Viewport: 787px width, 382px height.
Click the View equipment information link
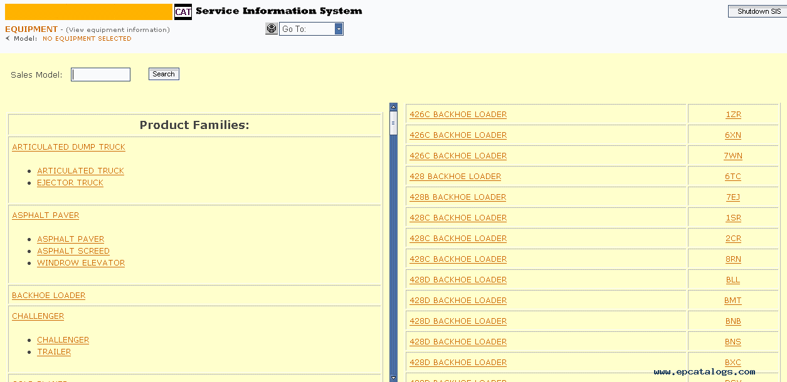[x=118, y=29]
